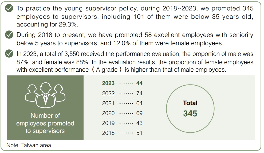Click the 2020 year label
Viewport: 264px width, 153px height.
[108, 113]
